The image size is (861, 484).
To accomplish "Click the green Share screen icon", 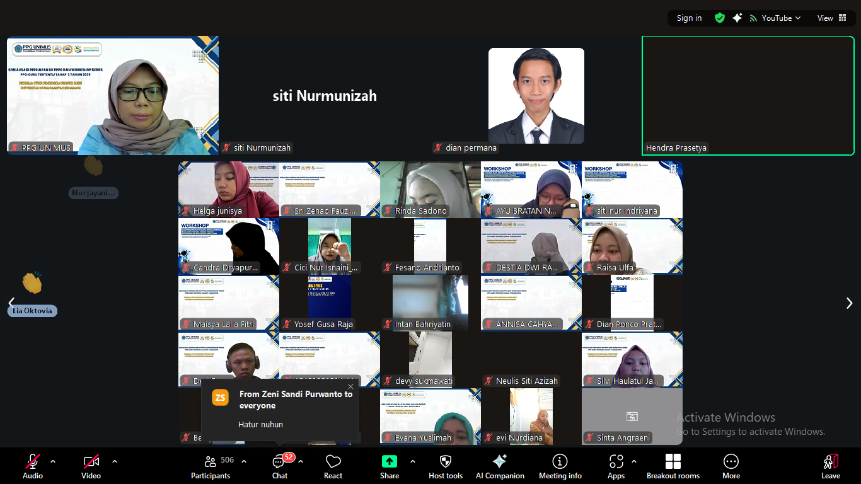I will click(x=390, y=461).
